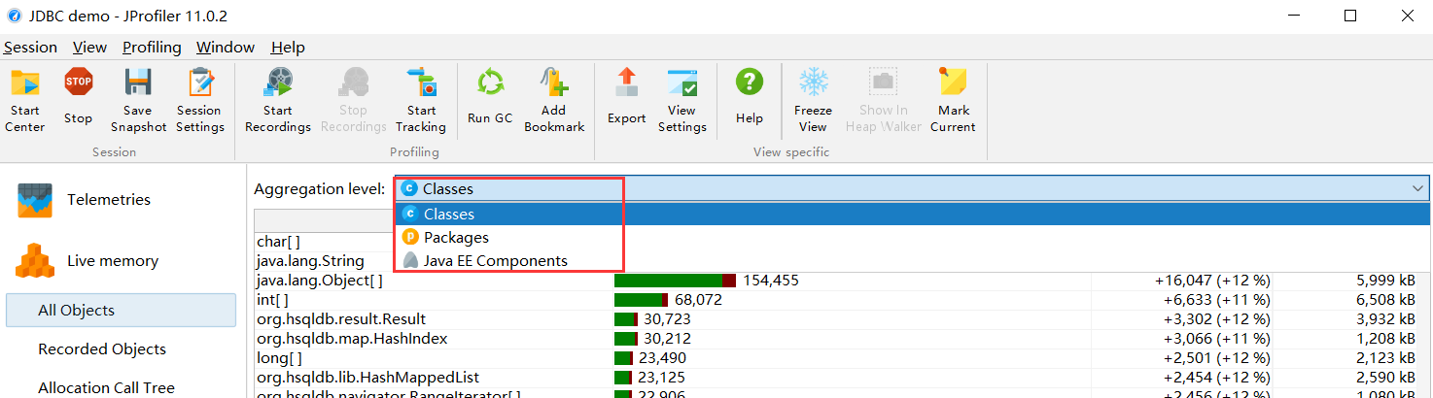Open the View menu
Viewport: 1433px width, 398px height.
pyautogui.click(x=89, y=47)
